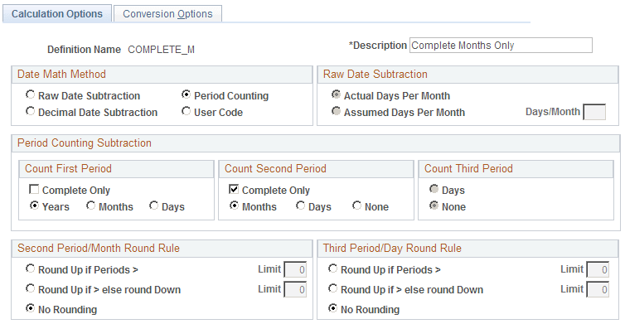625x324 pixels.
Task: Select User Code method
Action: (x=187, y=111)
